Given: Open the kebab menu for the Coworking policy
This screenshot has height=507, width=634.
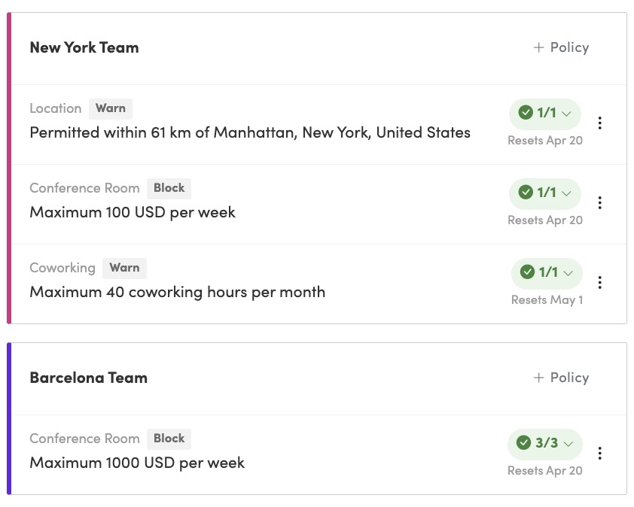Looking at the screenshot, I should tap(600, 282).
